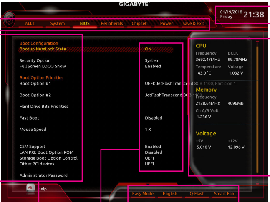Open Smart Fan settings
The height and width of the screenshot is (202, 270).
[224, 194]
